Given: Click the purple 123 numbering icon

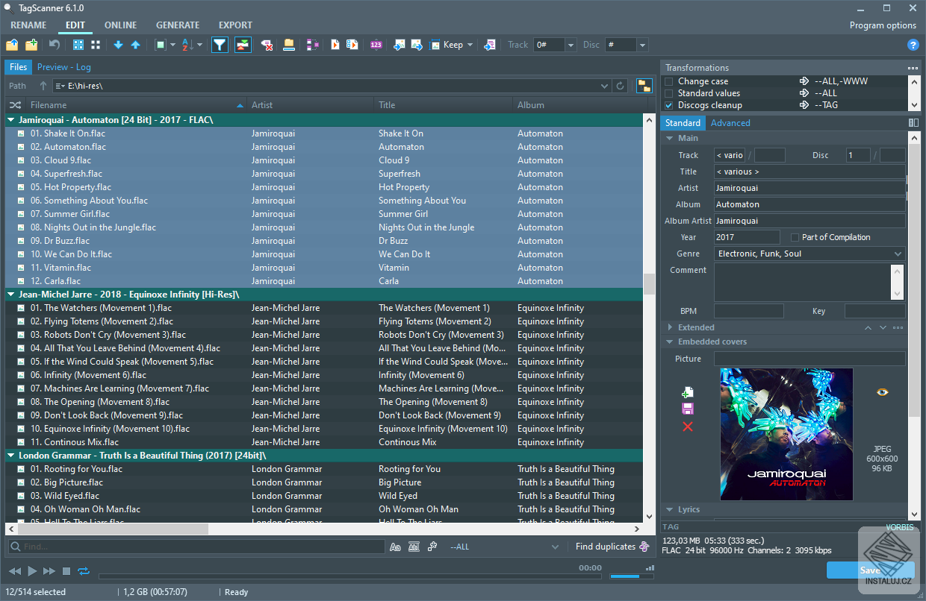Looking at the screenshot, I should (376, 45).
